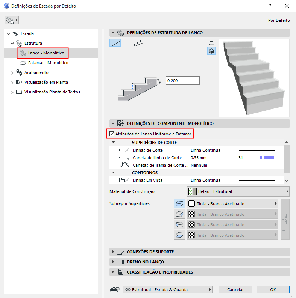Expand the Acabamento tree node
This screenshot has width=296, height=298.
(x=12, y=73)
